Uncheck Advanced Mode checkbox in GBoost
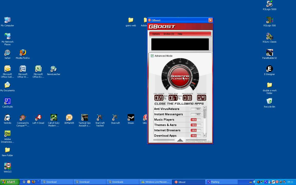Screen dimensions: 296x185 coord(152,56)
